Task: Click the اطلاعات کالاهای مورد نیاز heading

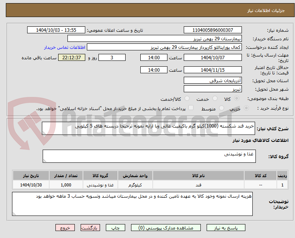Action: point(260,140)
